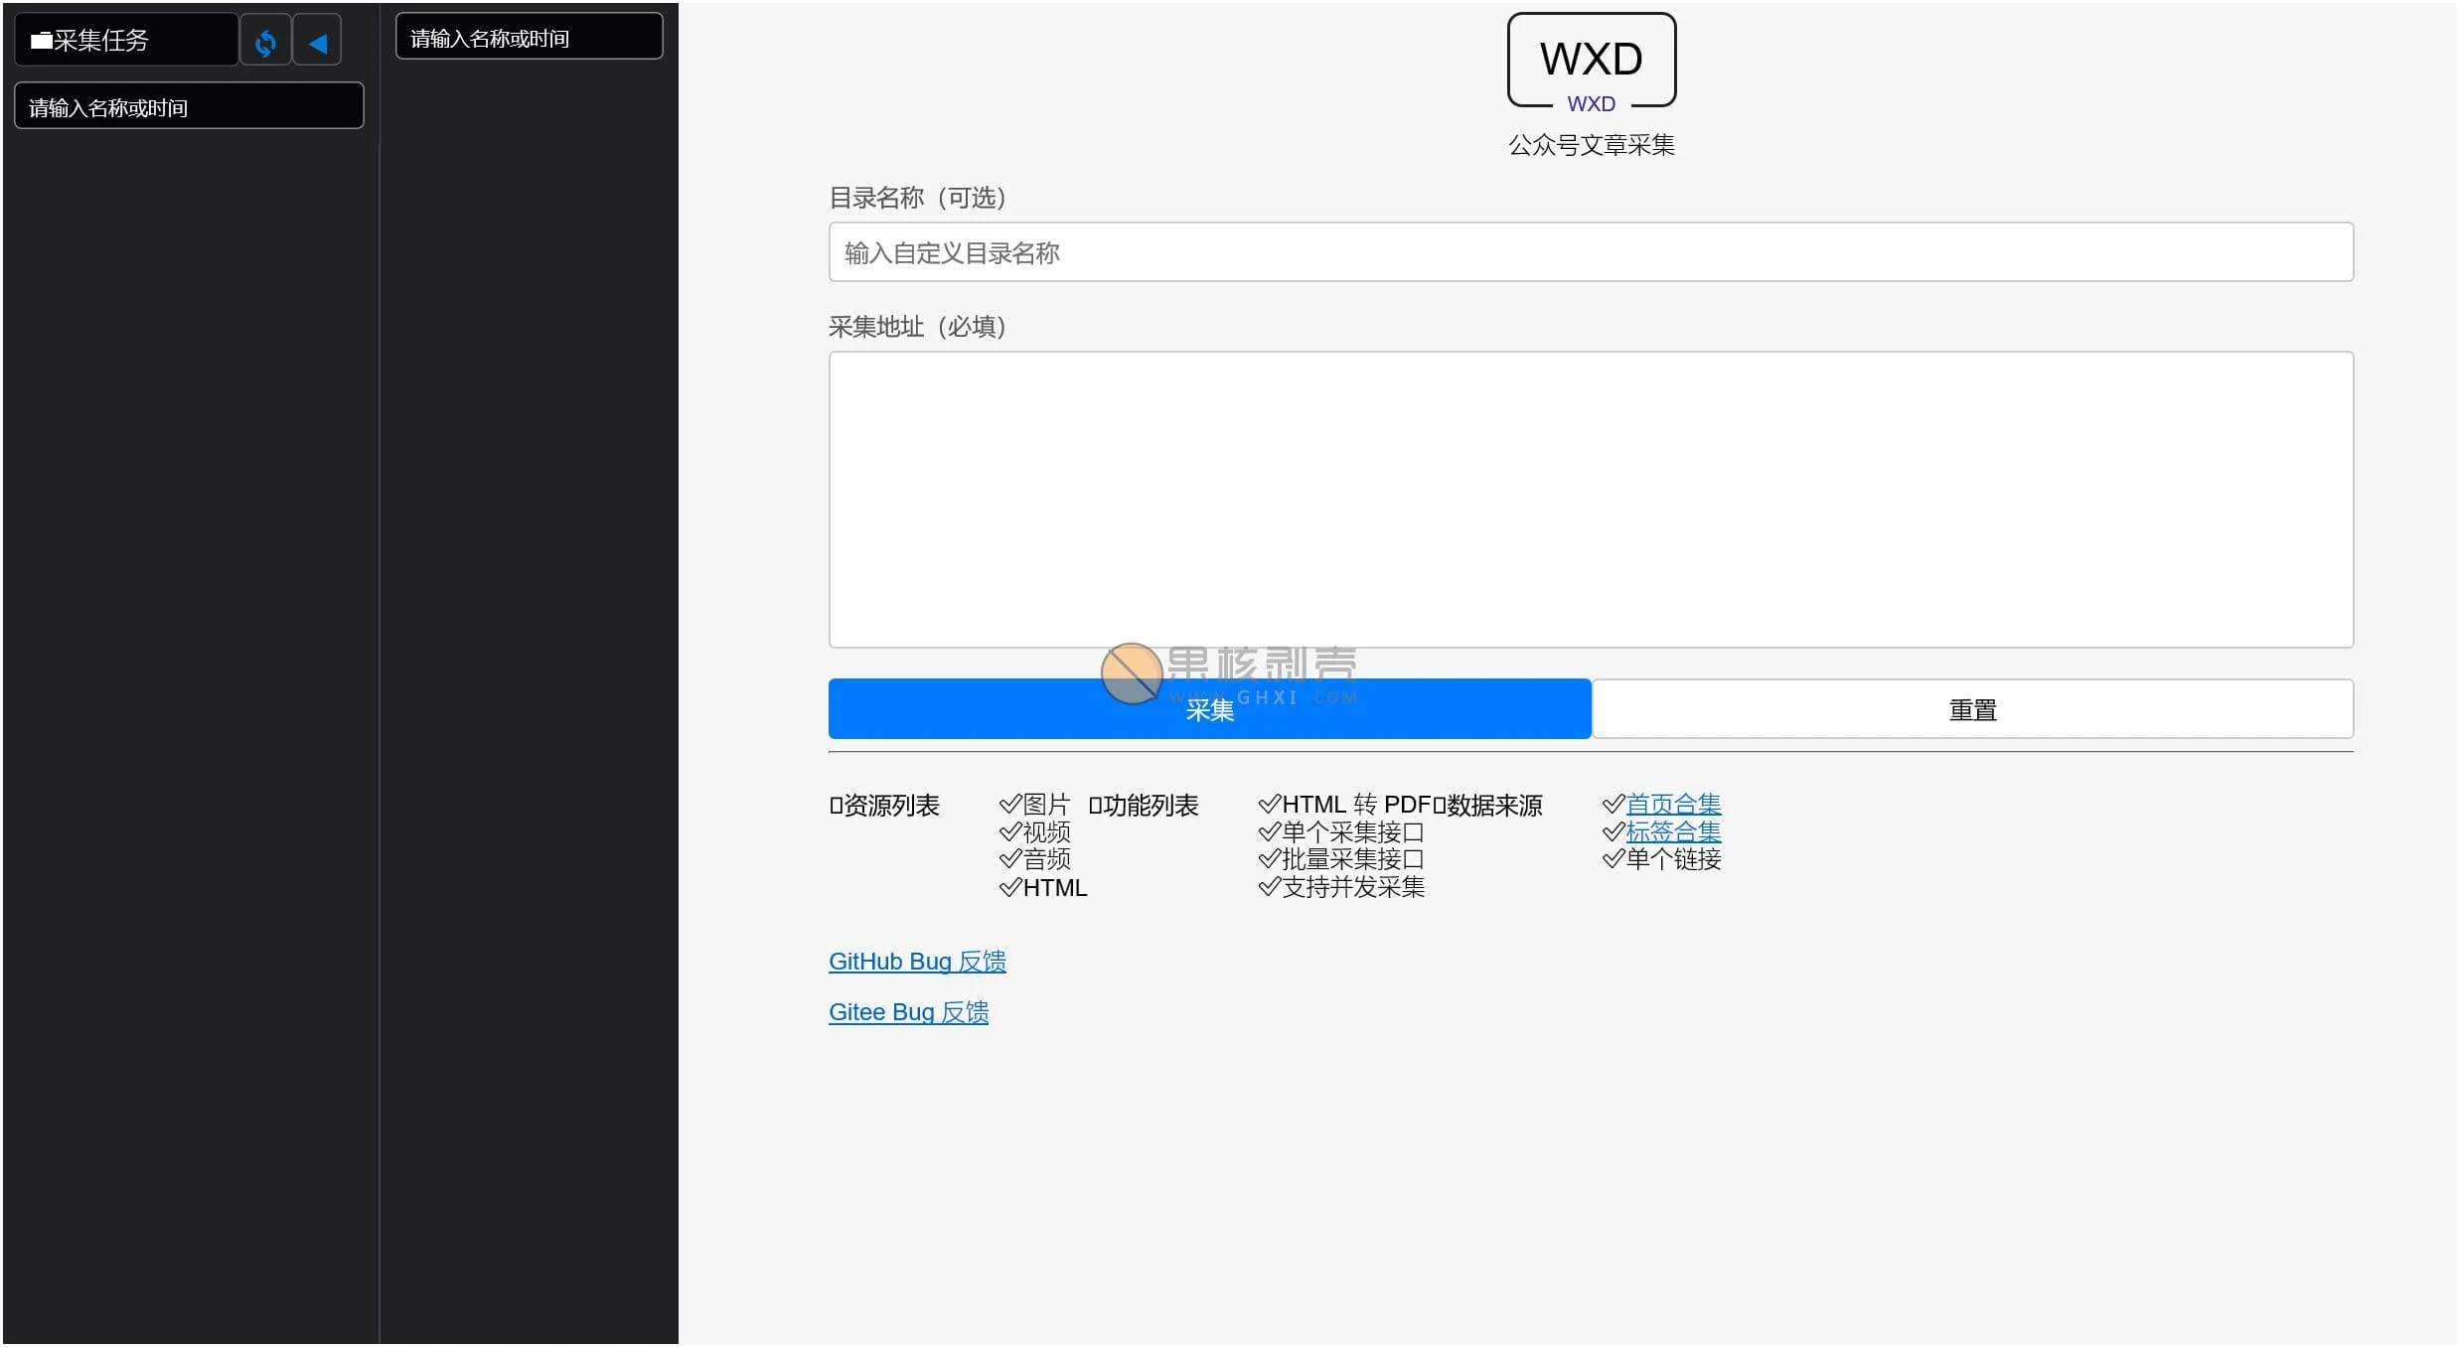Click the 目录名称（可选）label
This screenshot has width=2460, height=1347.
(x=918, y=198)
